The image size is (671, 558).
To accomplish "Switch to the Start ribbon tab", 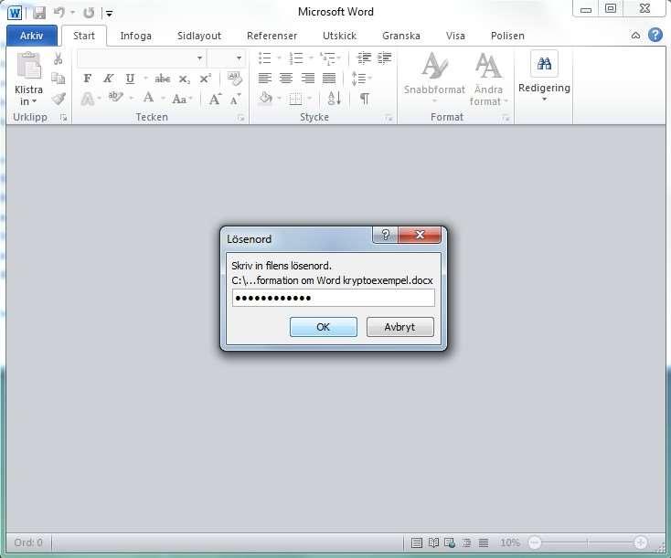I will 84,36.
